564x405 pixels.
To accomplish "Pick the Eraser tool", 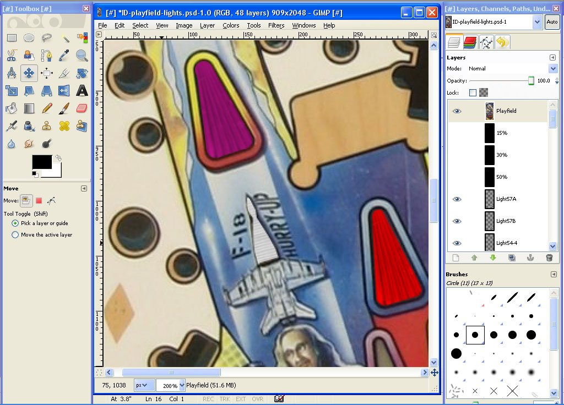I will pyautogui.click(x=82, y=108).
